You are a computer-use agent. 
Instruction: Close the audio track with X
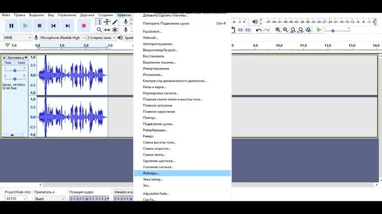click(4, 58)
